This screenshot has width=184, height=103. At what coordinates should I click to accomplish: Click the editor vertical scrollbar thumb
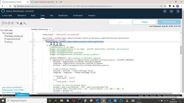181,50
